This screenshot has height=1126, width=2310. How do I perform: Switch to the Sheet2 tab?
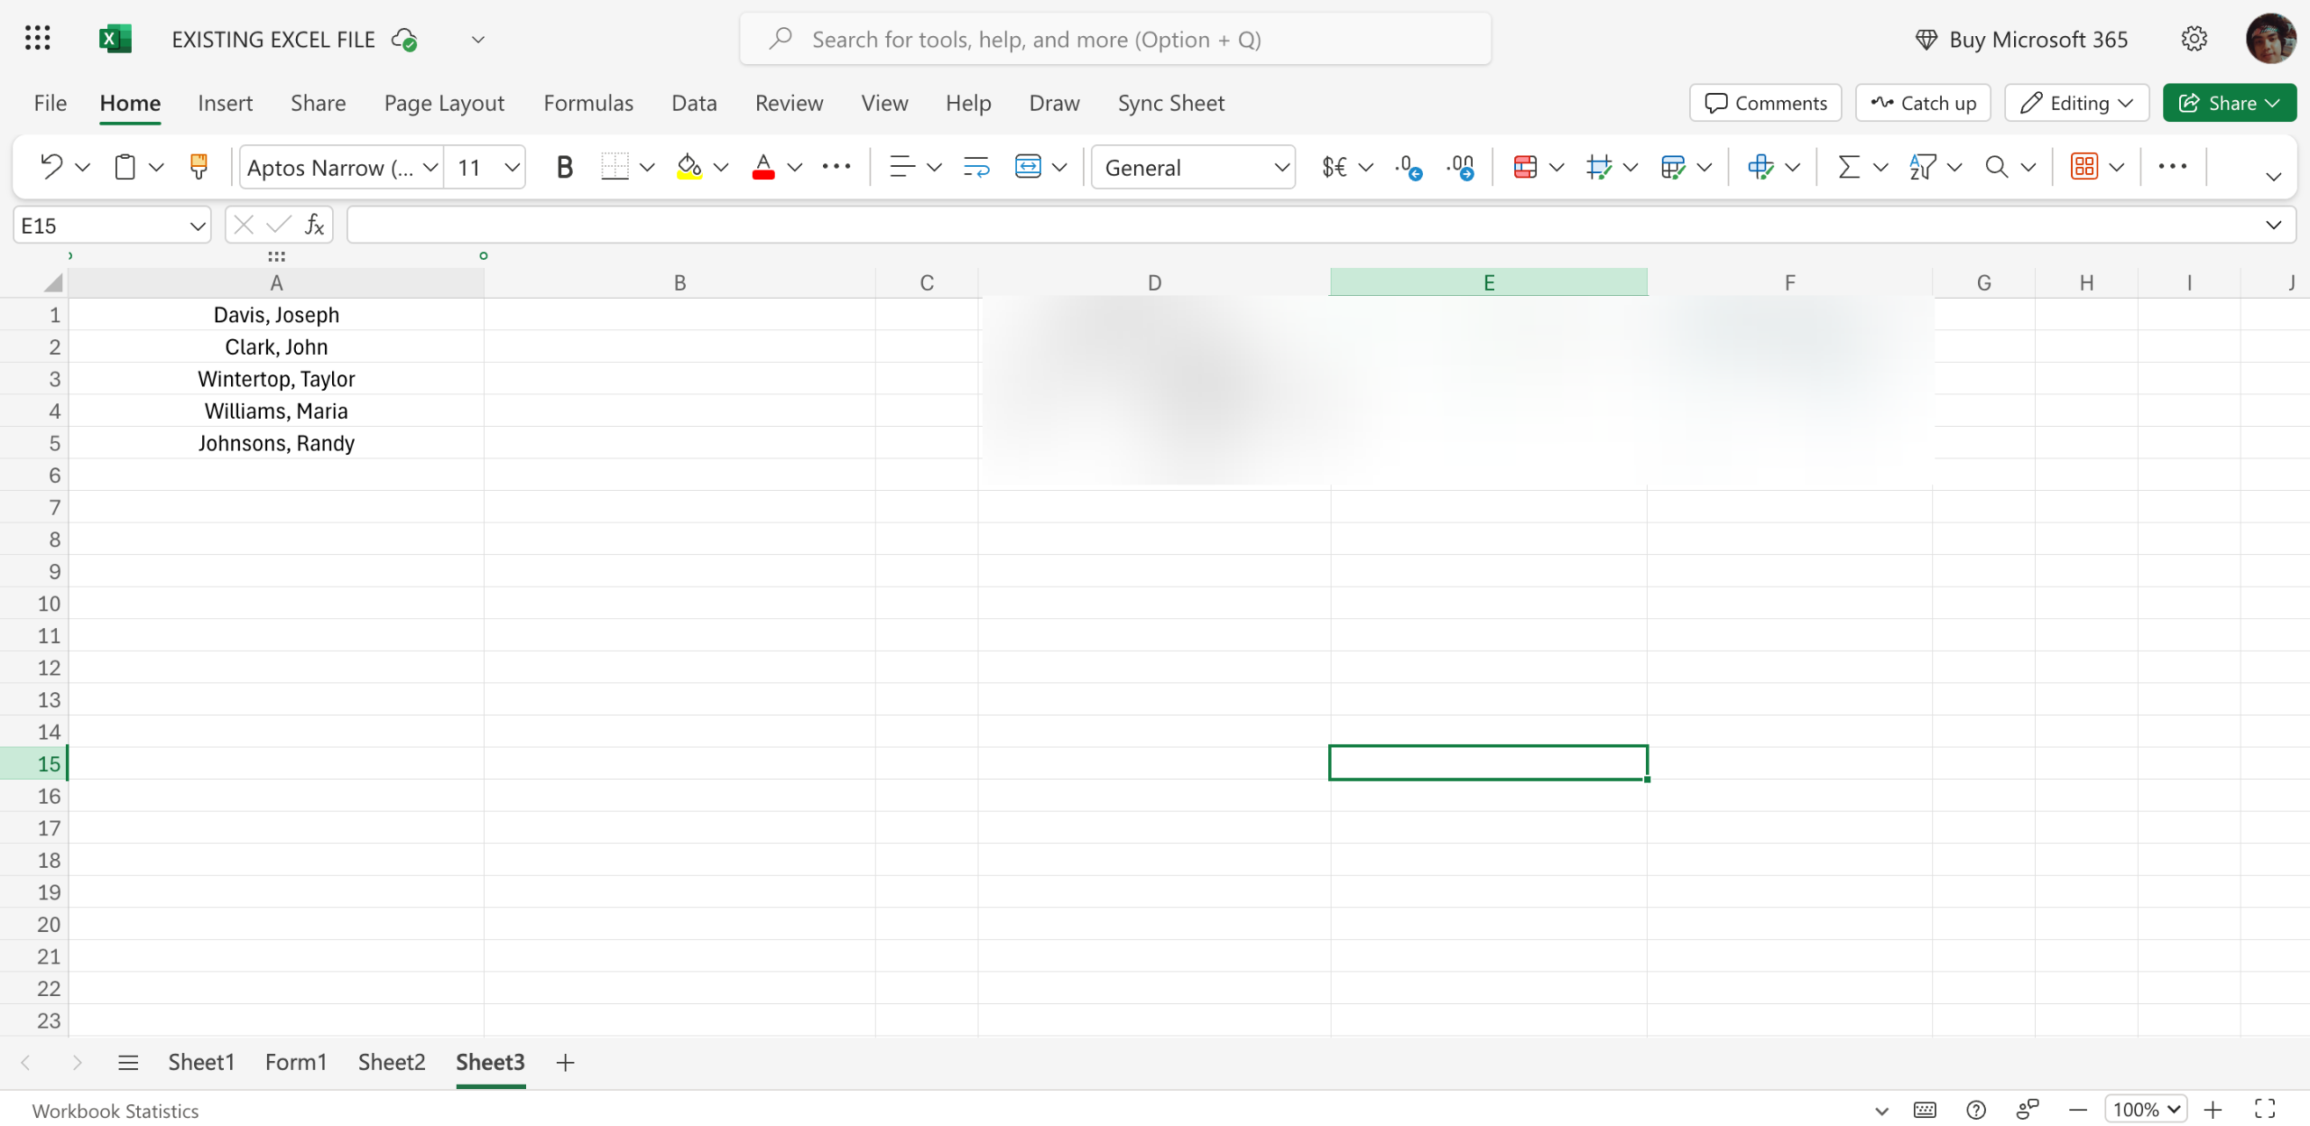tap(391, 1062)
